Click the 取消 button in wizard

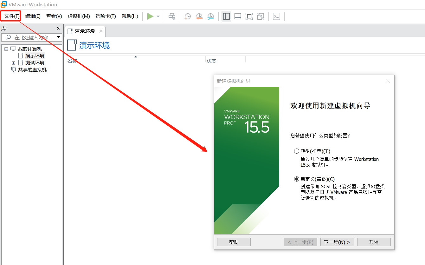pos(374,242)
